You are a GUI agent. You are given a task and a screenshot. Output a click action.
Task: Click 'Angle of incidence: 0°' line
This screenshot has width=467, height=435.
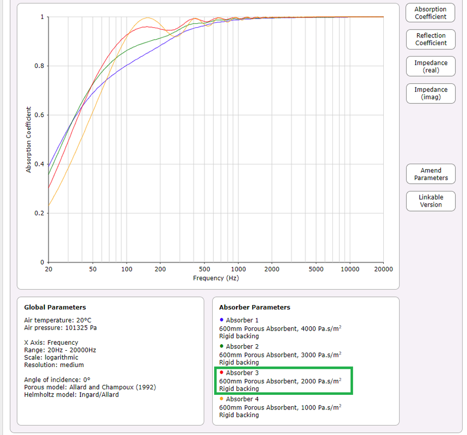[57, 380]
